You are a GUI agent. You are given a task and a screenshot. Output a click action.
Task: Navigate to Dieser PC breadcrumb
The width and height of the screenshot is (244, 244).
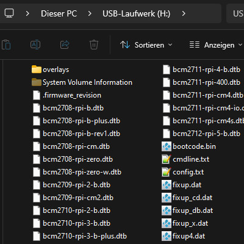59,13
